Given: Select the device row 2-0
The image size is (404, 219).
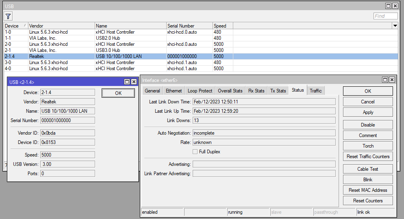Looking at the screenshot, I should [x=201, y=44].
